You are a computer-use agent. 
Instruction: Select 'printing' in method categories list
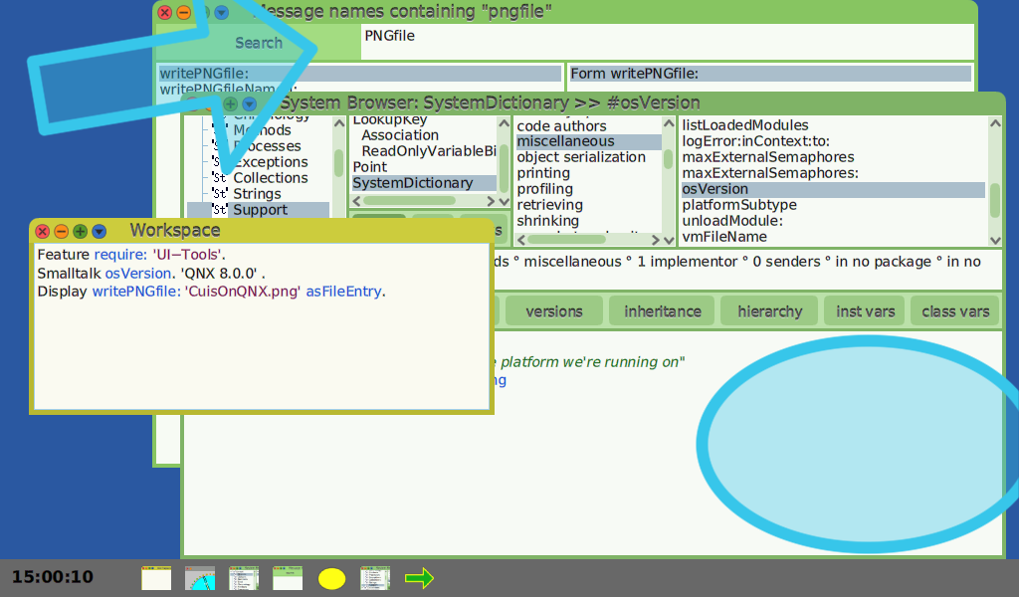pyautogui.click(x=543, y=173)
